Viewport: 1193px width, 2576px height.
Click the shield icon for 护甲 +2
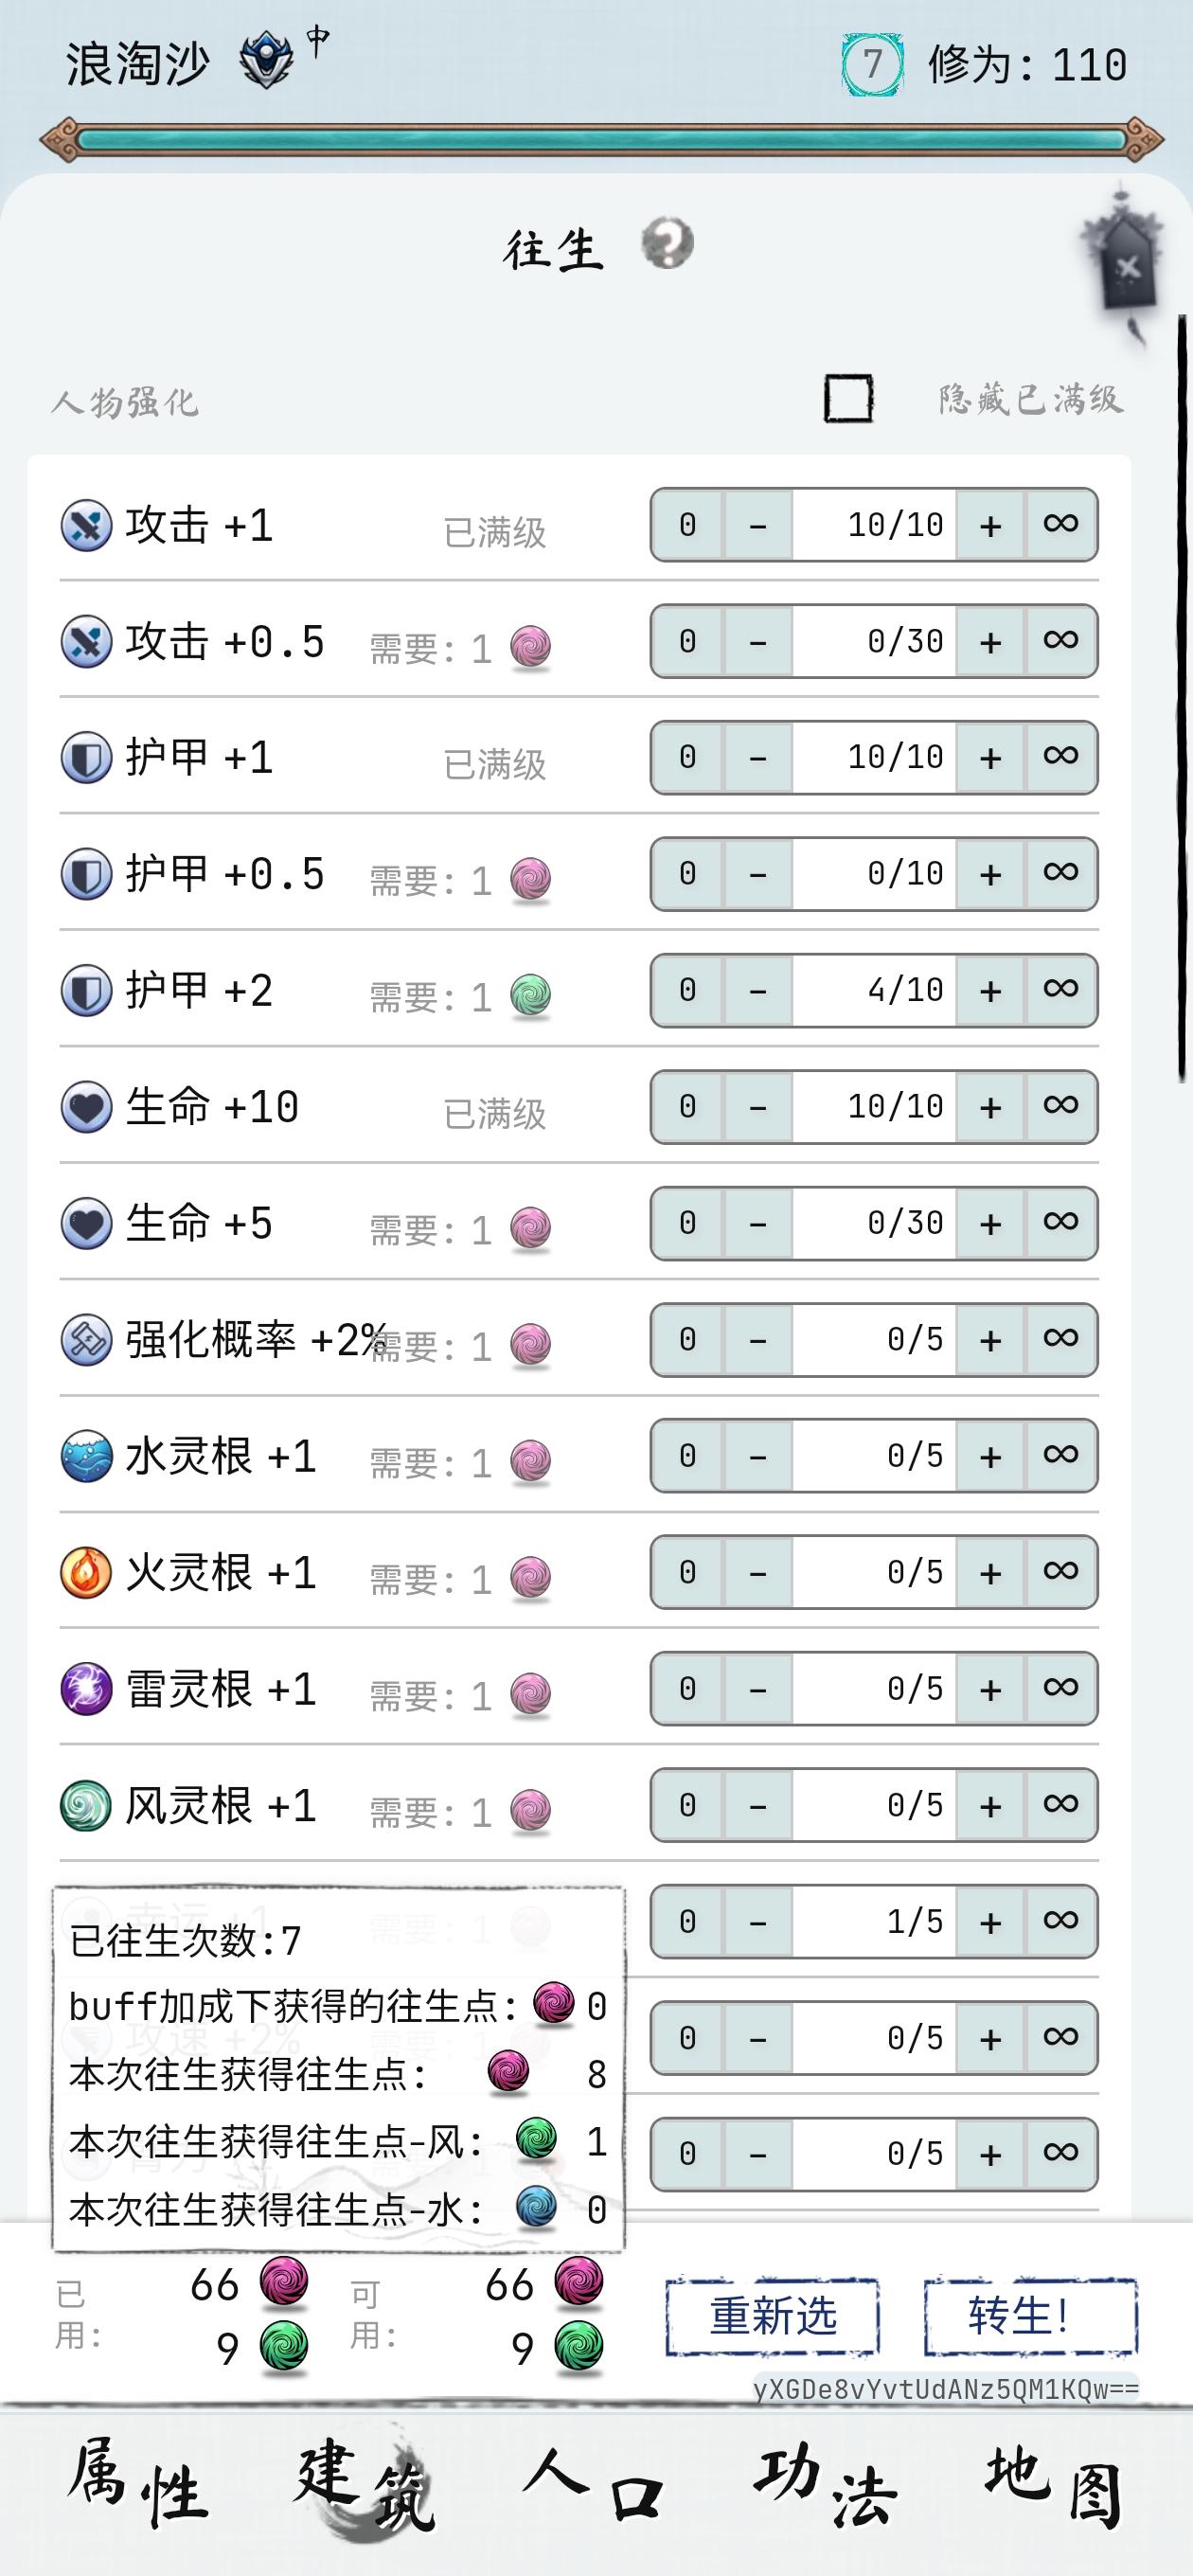(86, 992)
